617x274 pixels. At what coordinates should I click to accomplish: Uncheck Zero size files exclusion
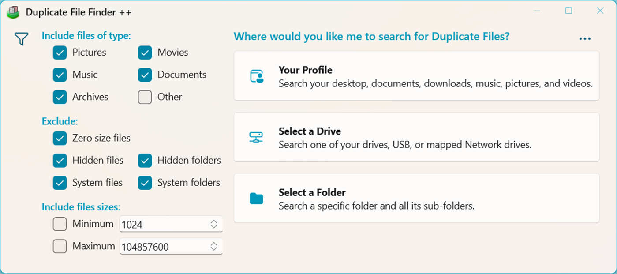[x=60, y=138]
